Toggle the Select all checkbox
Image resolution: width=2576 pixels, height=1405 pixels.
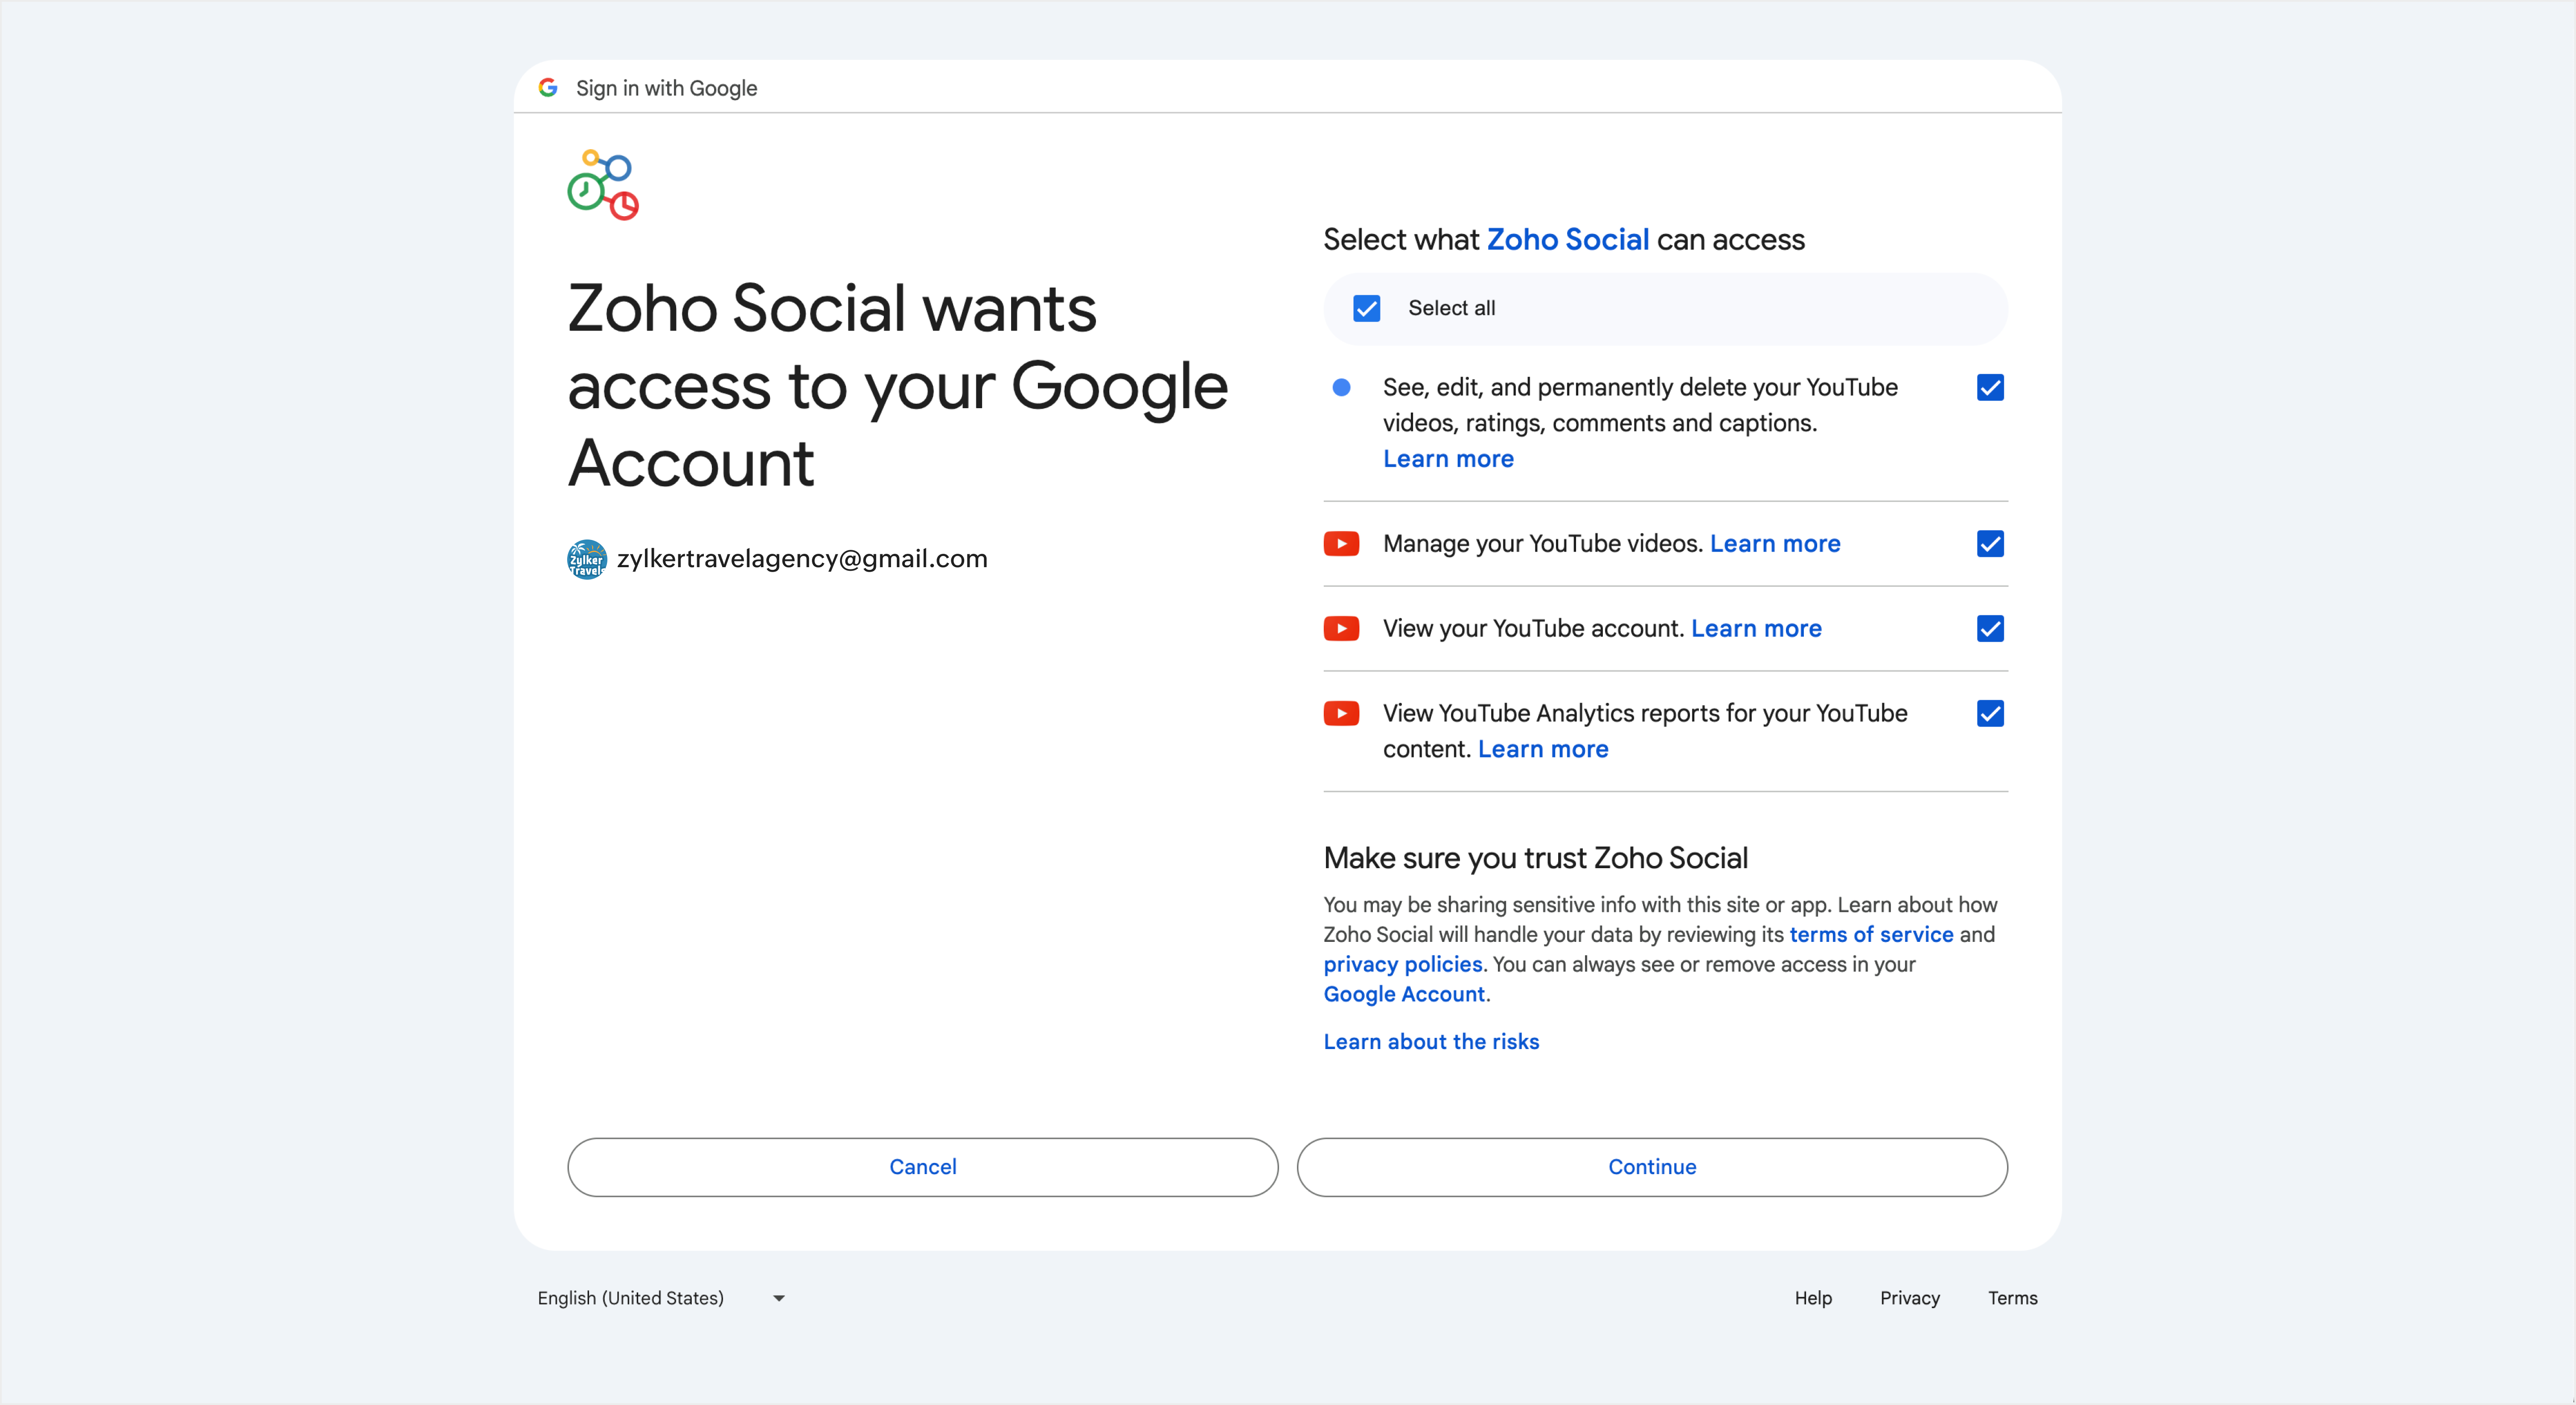click(x=1366, y=308)
